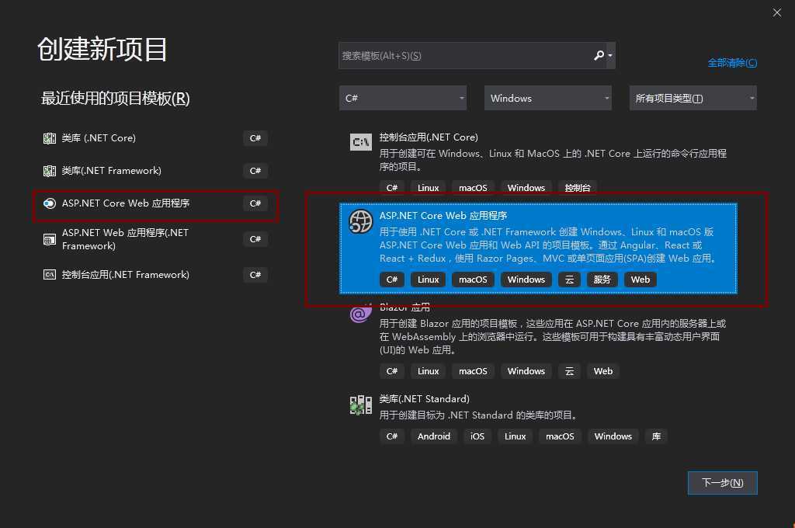This screenshot has height=528, width=795.
Task: Click iOS tag under .NET Standard library
Action: pyautogui.click(x=477, y=436)
